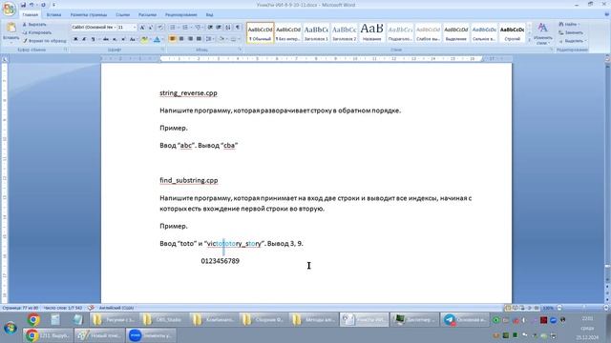The height and width of the screenshot is (343, 611).
Task: Increase font size with grow font icon
Action: coord(142,28)
